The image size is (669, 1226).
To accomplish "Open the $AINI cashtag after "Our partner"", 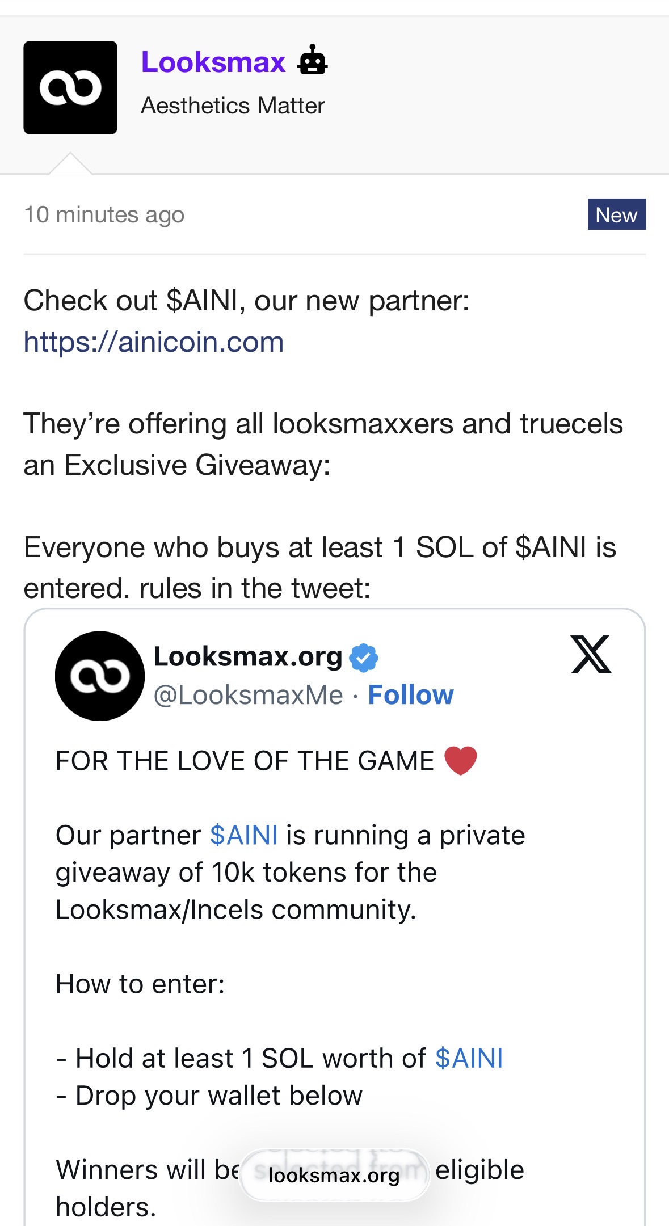I will pyautogui.click(x=244, y=835).
